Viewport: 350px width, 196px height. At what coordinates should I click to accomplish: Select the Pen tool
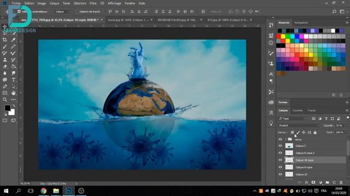(5, 87)
